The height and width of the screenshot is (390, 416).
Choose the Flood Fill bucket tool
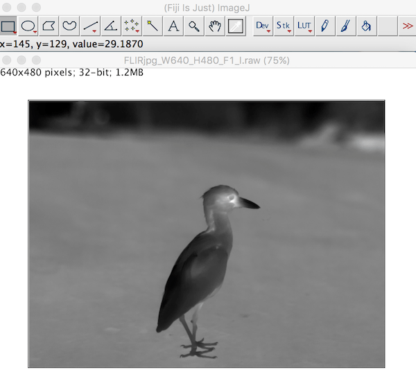(366, 26)
